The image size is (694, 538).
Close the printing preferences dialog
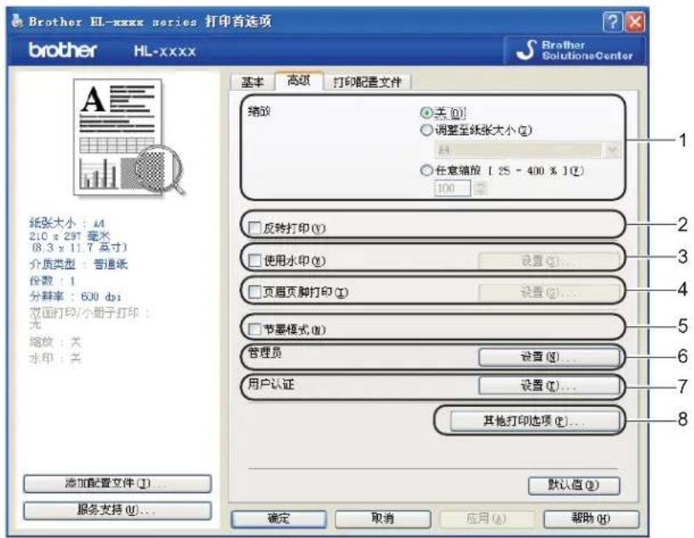coord(634,21)
